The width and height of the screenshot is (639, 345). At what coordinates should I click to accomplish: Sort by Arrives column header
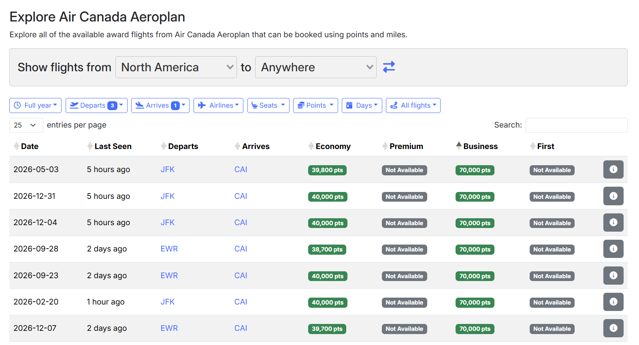coord(256,146)
